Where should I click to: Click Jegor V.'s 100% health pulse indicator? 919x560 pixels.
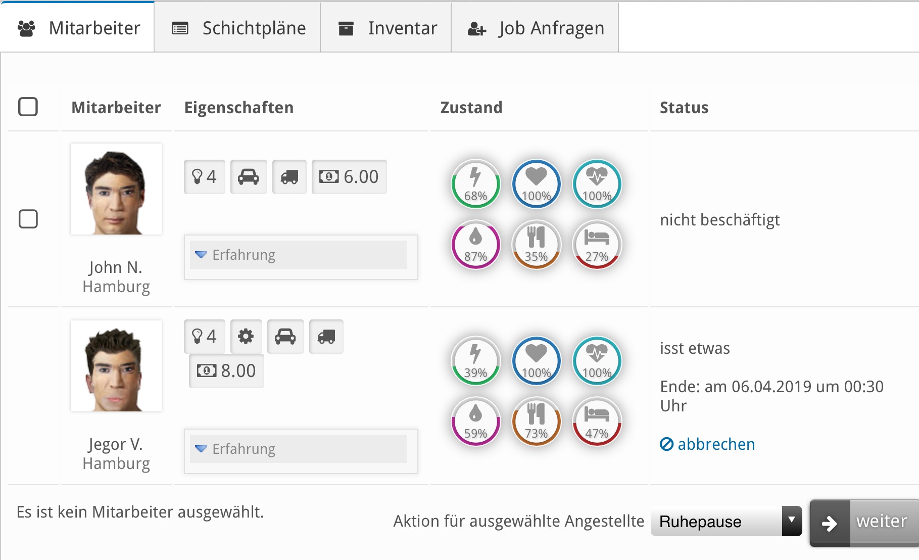pyautogui.click(x=597, y=361)
